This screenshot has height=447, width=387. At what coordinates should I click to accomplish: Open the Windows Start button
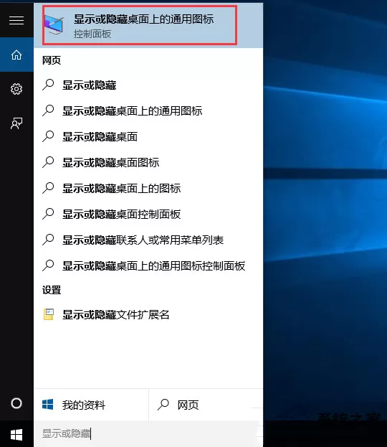click(16, 435)
